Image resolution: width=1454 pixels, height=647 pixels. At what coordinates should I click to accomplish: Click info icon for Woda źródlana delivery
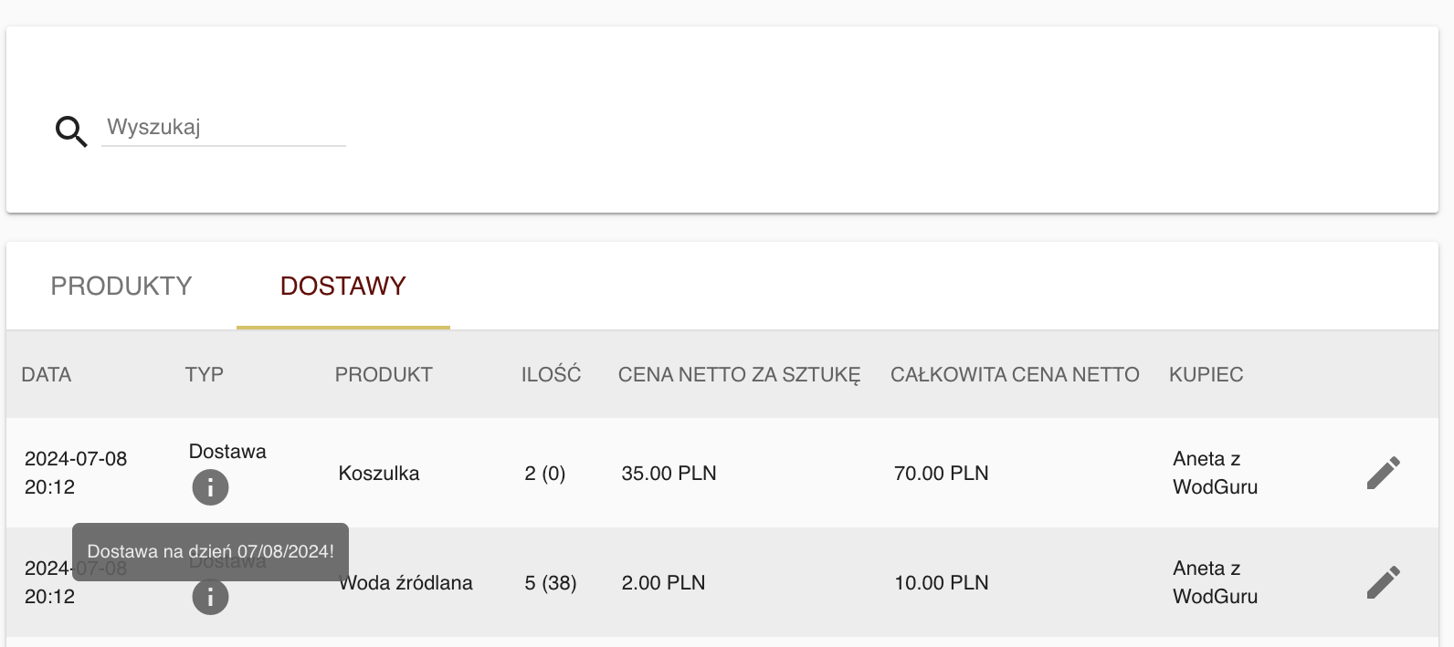210,597
